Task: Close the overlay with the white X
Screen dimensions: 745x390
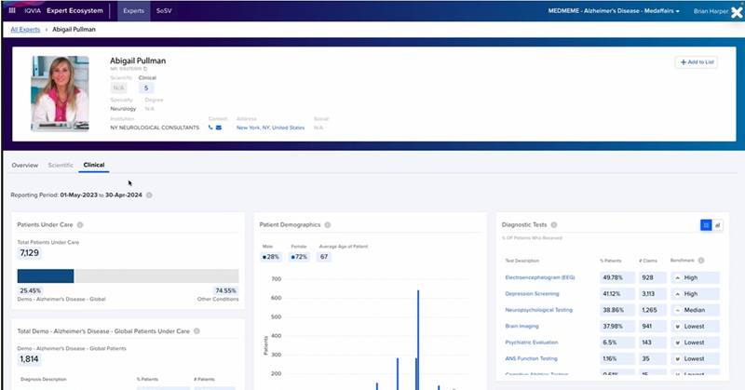Action: 737,12
